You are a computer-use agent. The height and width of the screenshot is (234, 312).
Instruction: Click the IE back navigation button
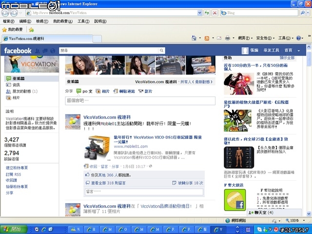coord(5,13)
